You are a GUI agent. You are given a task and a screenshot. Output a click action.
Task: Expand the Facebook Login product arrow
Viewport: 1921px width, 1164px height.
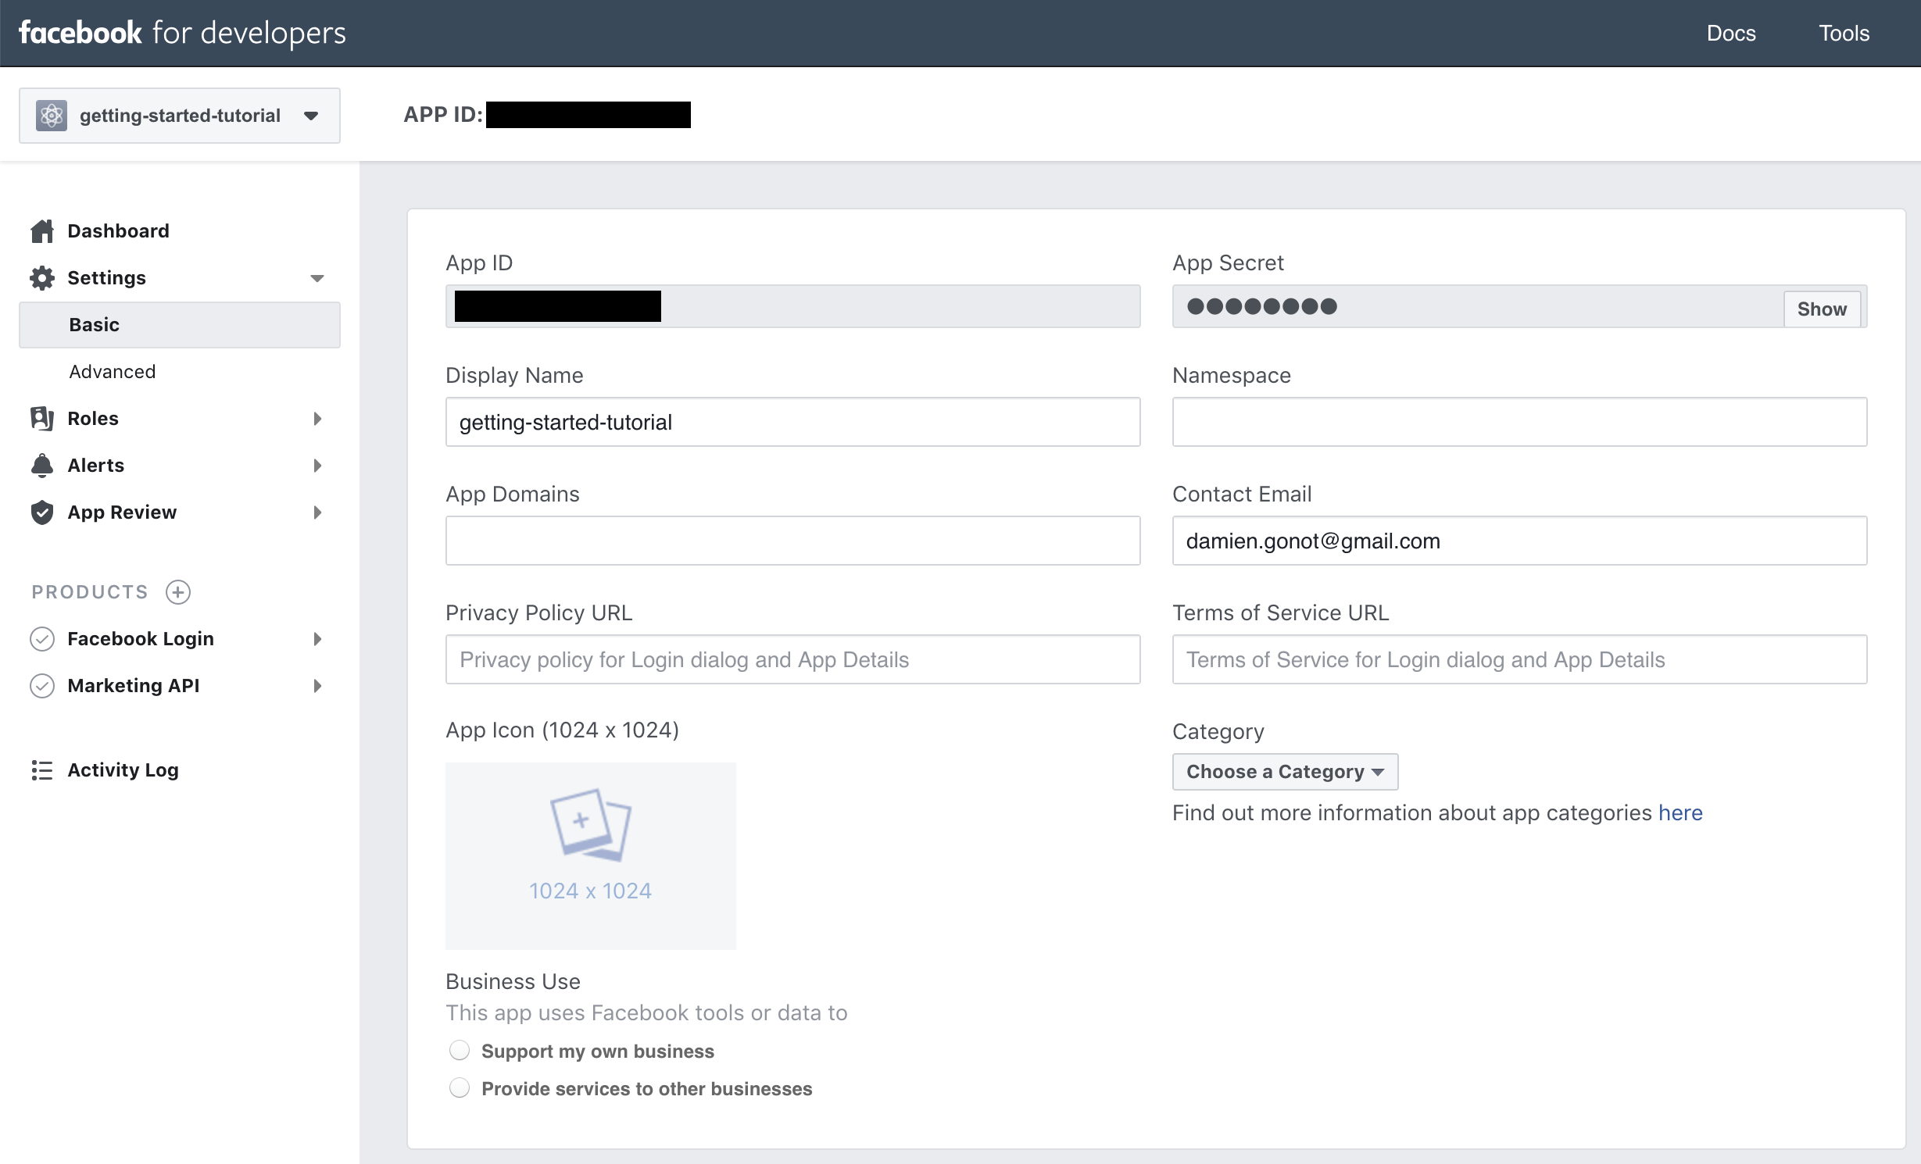coord(317,639)
